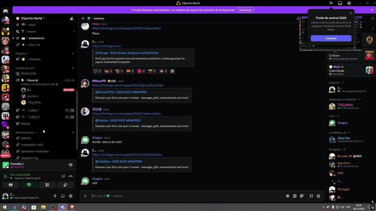Open the https://kicklogz.com/ link
376x211 pixels.
[107, 46]
